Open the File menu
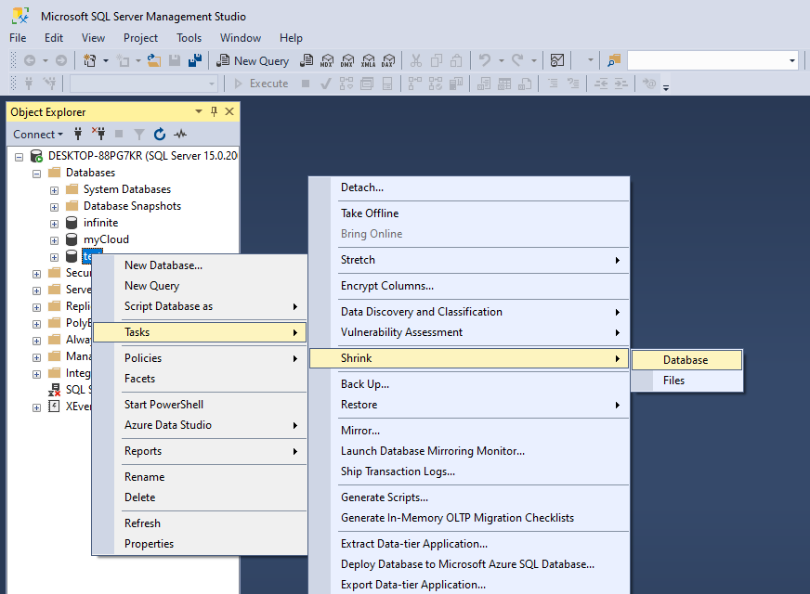The width and height of the screenshot is (810, 594). pos(18,38)
